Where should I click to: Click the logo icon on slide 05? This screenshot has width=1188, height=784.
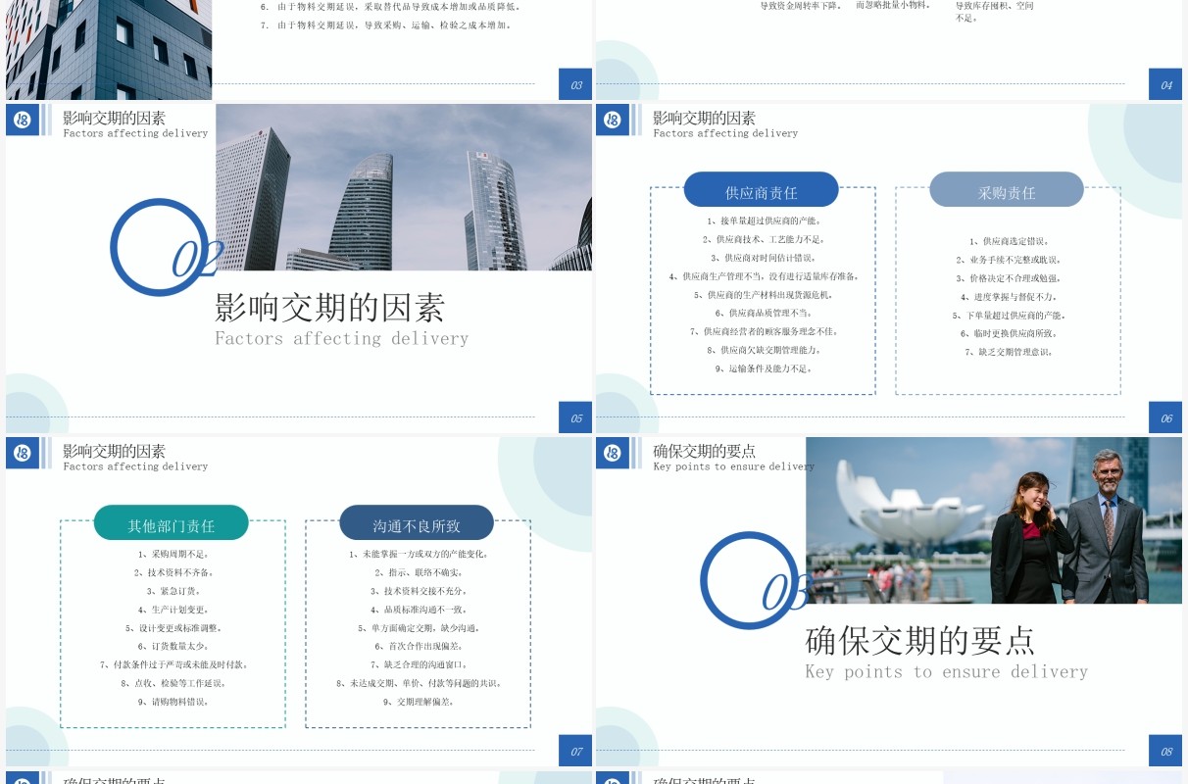(x=23, y=120)
